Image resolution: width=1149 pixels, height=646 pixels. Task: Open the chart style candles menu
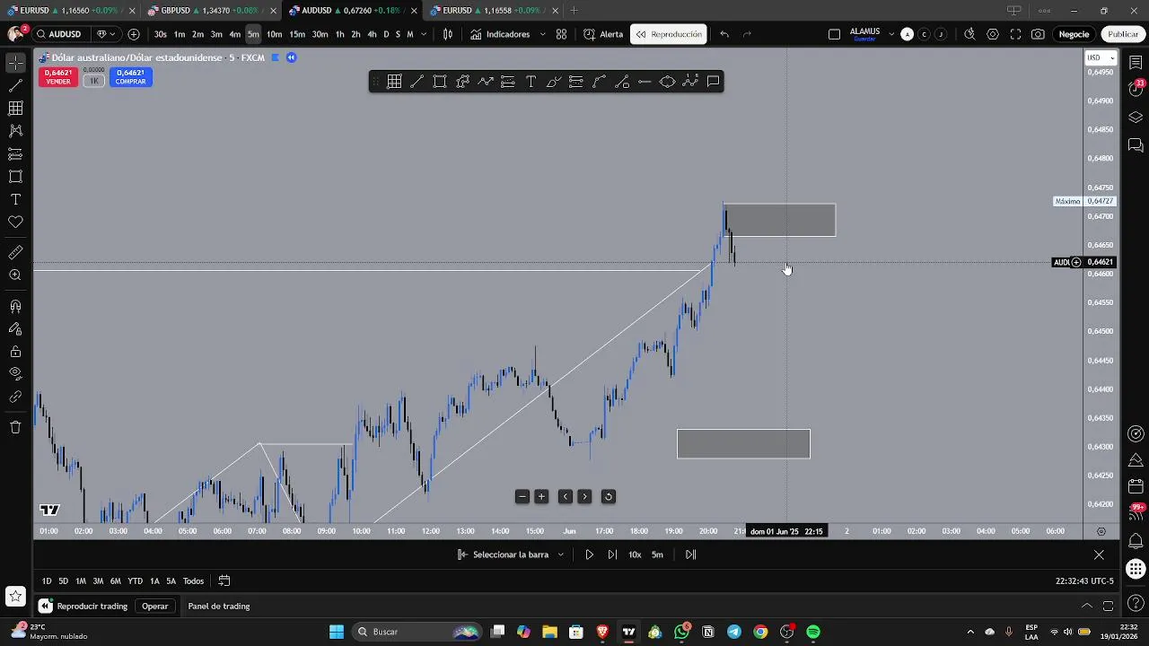tap(448, 34)
